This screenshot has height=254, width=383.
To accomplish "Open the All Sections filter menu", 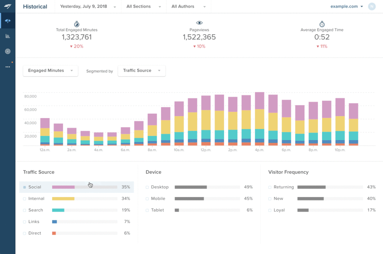I will pos(144,7).
